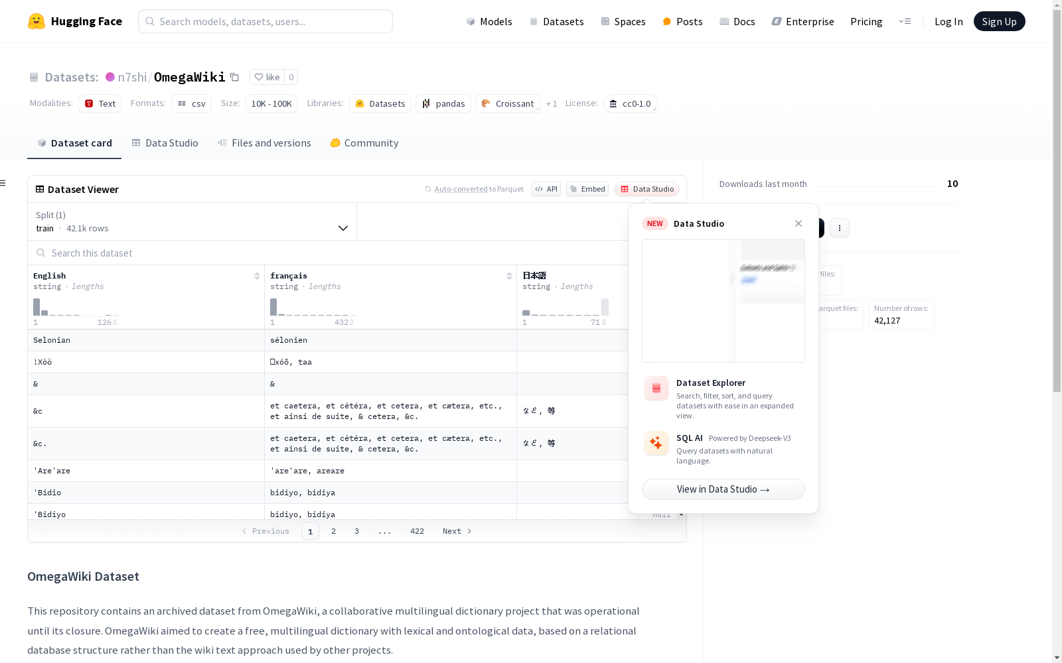This screenshot has width=1062, height=663.
Task: Open Posts from the navigation
Action: coord(682,21)
